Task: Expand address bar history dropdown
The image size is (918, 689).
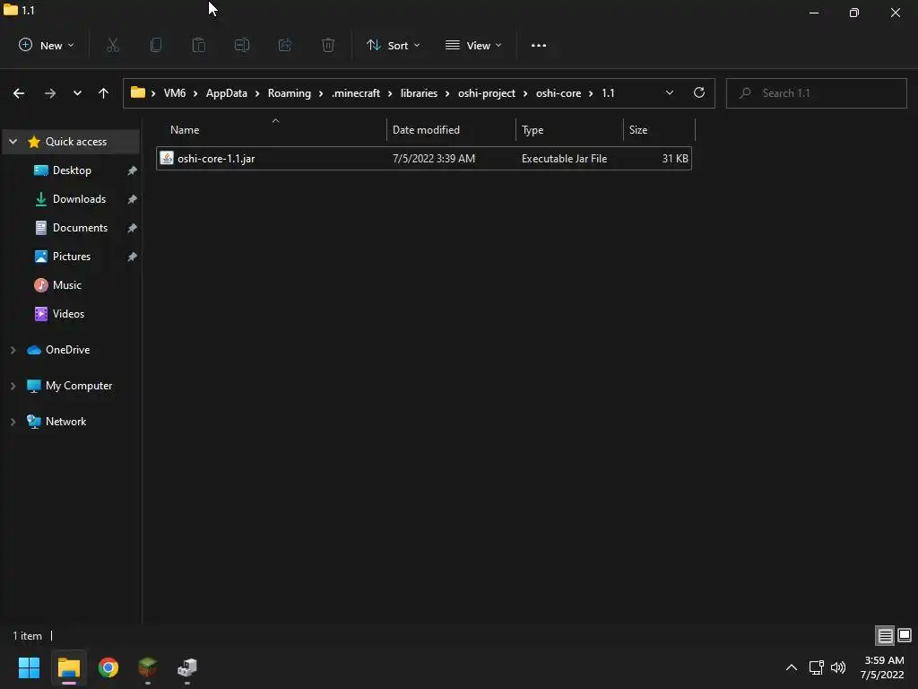Action: coord(670,92)
